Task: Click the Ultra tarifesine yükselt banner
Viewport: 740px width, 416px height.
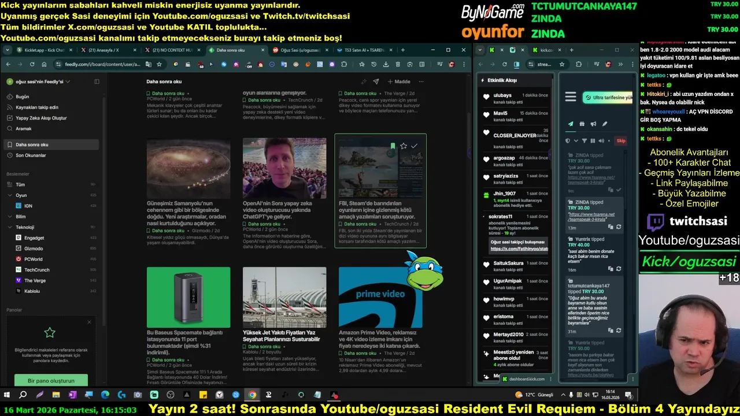Action: 608,98
